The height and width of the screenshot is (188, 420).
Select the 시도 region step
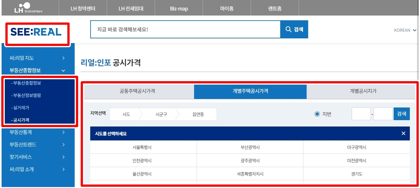pos(126,114)
